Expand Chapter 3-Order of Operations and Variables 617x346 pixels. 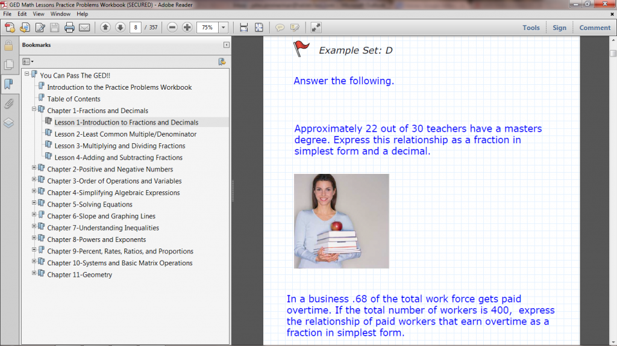click(x=34, y=179)
